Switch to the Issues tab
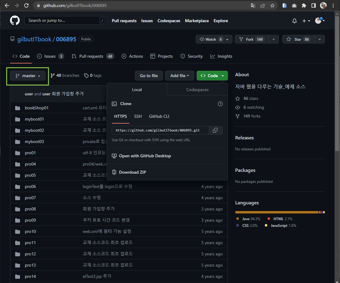 pos(50,56)
